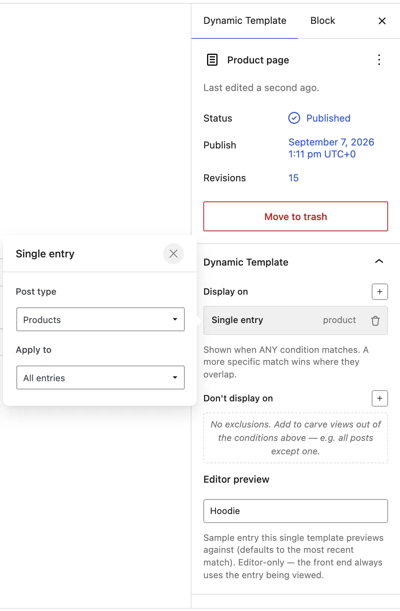Click the Move to trash button
The height and width of the screenshot is (611, 400).
coord(296,216)
